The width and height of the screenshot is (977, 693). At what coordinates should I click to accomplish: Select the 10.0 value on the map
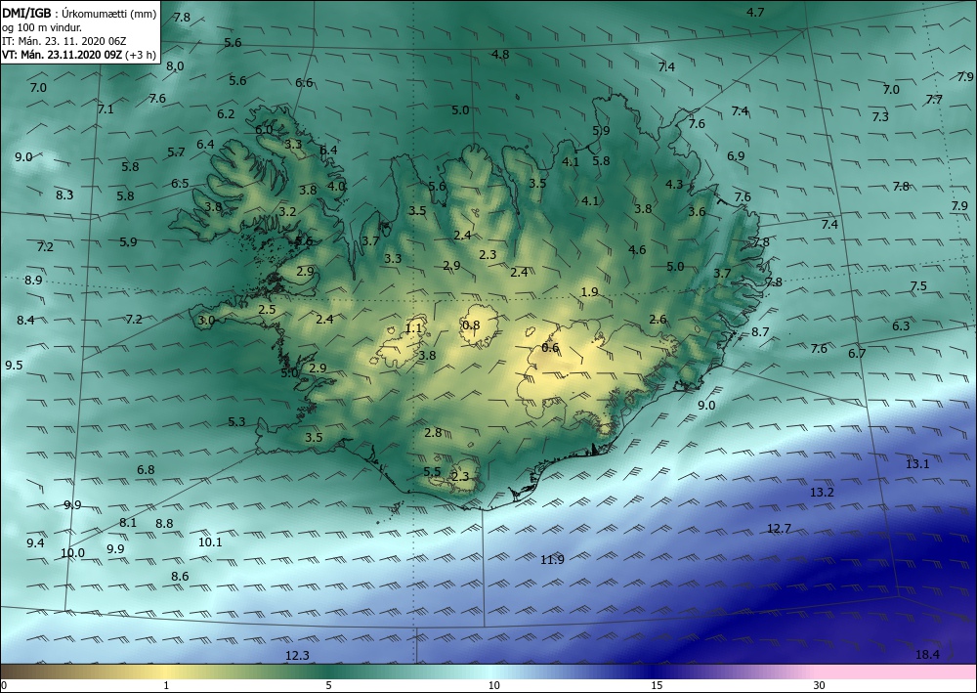point(72,553)
